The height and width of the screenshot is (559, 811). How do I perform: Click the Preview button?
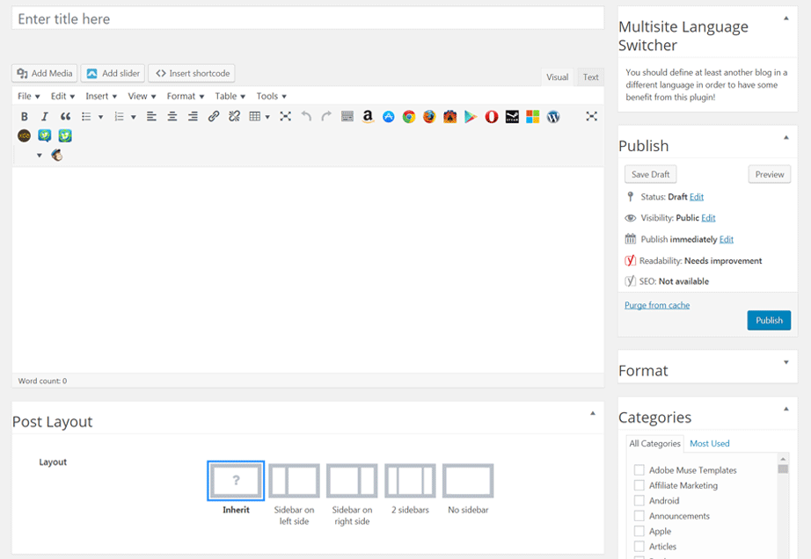coord(769,175)
